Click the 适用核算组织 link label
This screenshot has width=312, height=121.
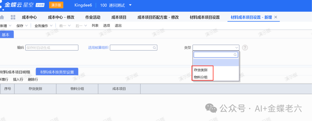[98, 48]
